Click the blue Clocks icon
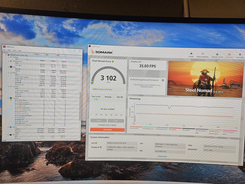Viewport: 245px width, 184px height. click(11, 127)
